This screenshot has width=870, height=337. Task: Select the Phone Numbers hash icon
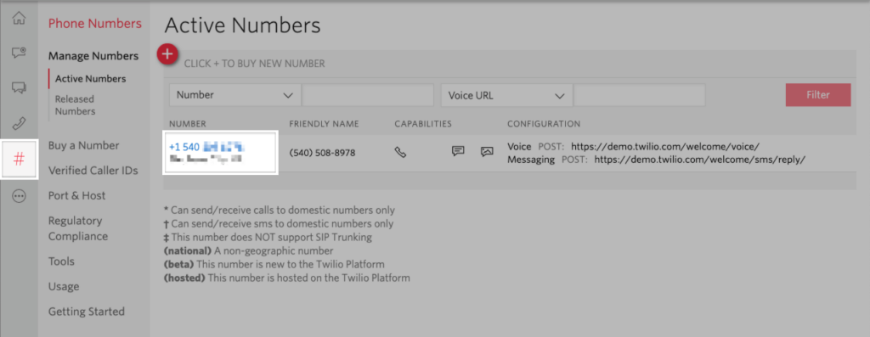[19, 160]
